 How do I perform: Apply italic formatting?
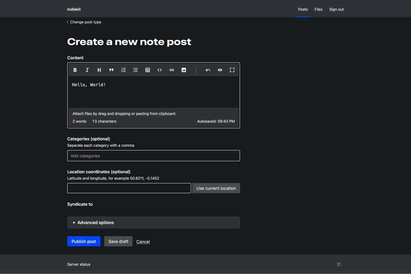tap(87, 70)
